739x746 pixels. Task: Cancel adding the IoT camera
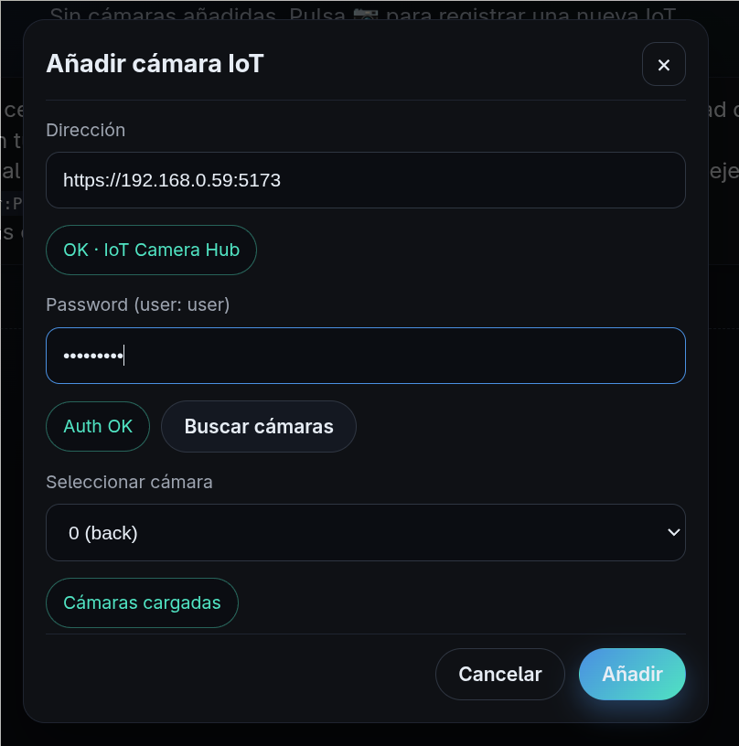pos(500,674)
